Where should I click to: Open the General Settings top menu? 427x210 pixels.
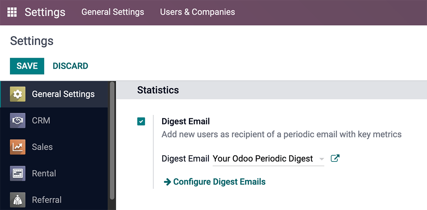(113, 12)
